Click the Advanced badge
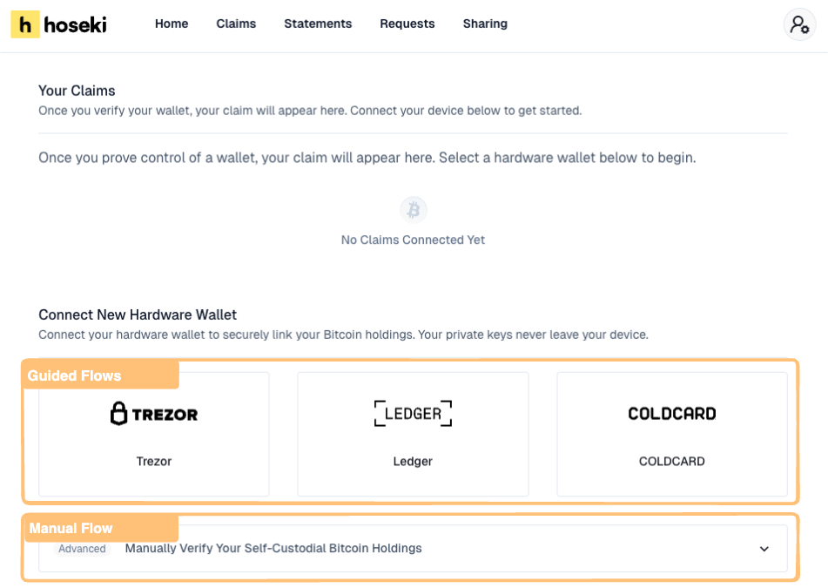The height and width of the screenshot is (588, 828). click(82, 549)
